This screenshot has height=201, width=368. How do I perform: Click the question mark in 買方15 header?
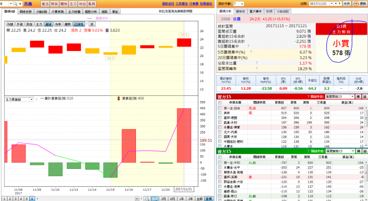(308, 96)
